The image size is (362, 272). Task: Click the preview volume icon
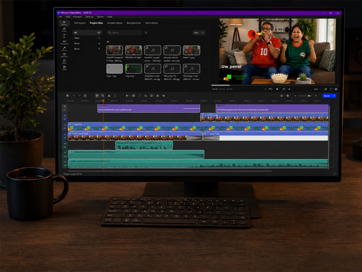coord(326,89)
